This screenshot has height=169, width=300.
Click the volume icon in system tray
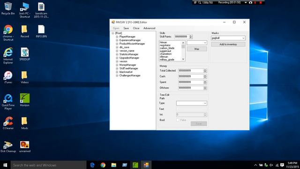(271, 165)
